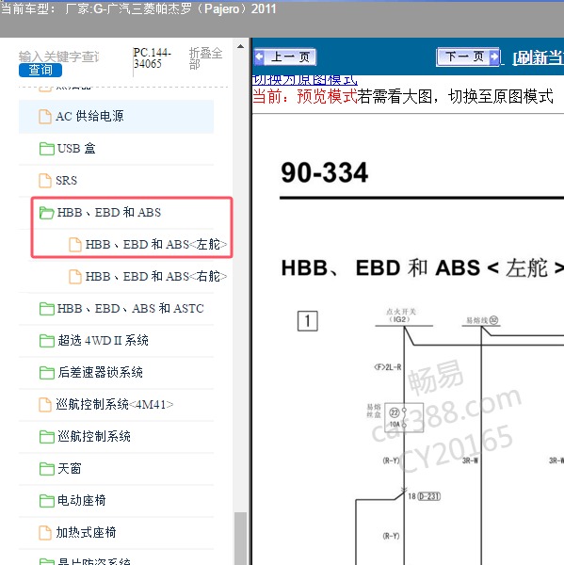Click the tree panel scrollbar thumb

(x=240, y=539)
